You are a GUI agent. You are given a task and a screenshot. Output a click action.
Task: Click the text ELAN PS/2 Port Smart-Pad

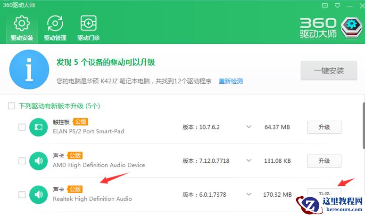pos(89,131)
